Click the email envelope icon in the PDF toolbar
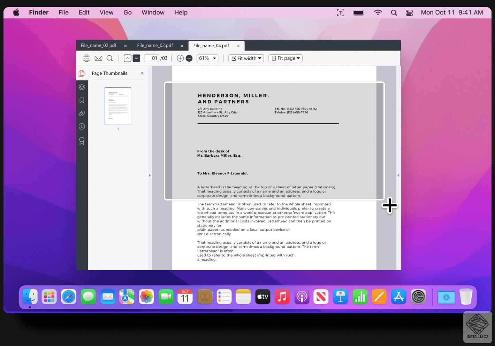 98,58
